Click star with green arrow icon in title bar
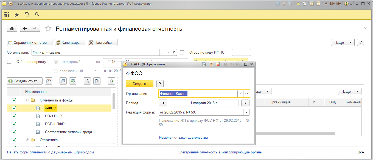Image resolution: width=373 pixels, height=160 pixels. 298,4
